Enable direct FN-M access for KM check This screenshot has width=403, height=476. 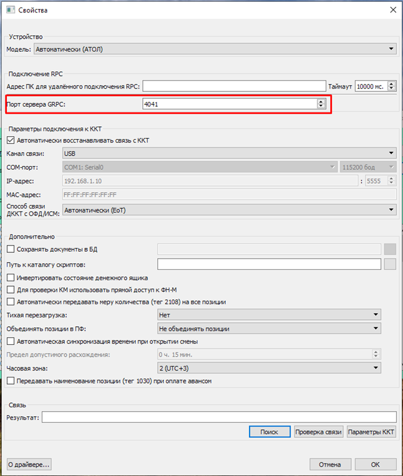click(11, 290)
